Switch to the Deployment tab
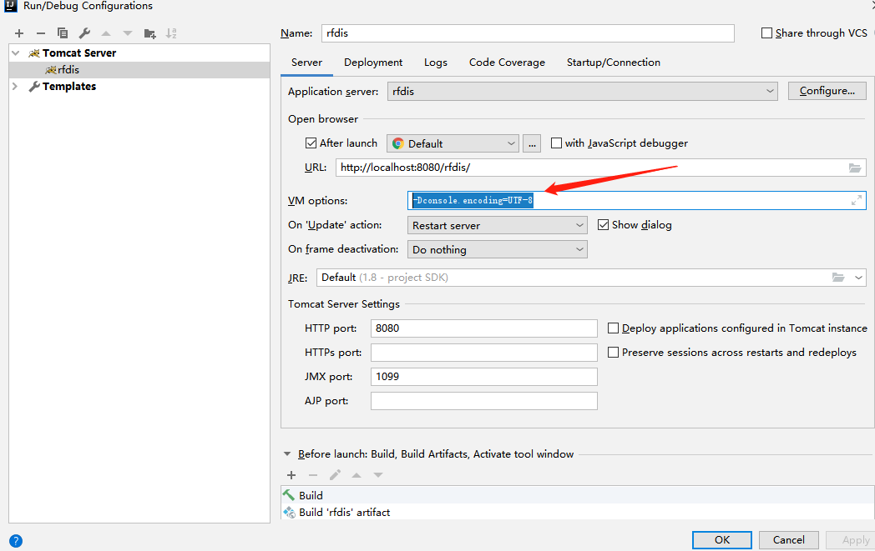 (372, 63)
